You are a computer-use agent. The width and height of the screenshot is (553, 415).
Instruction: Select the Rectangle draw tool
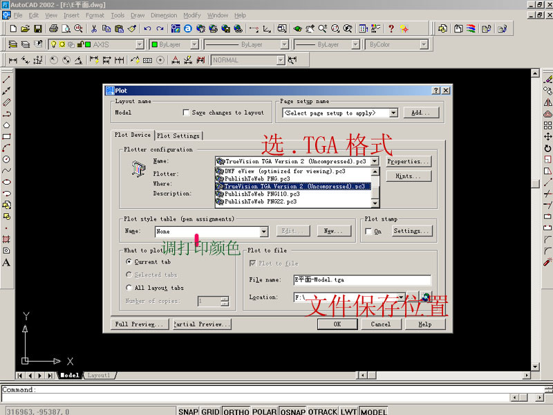tap(6, 136)
